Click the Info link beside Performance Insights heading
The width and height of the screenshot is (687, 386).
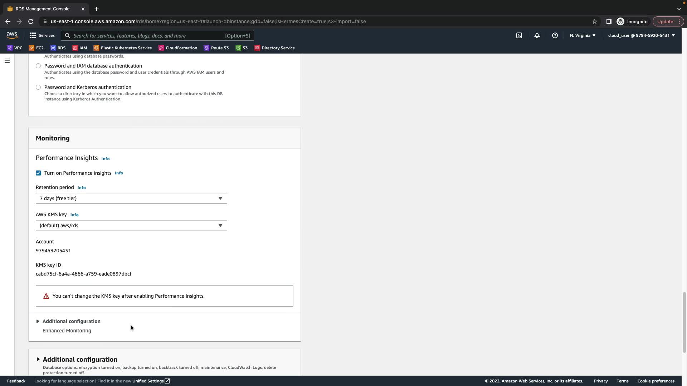pos(105,159)
